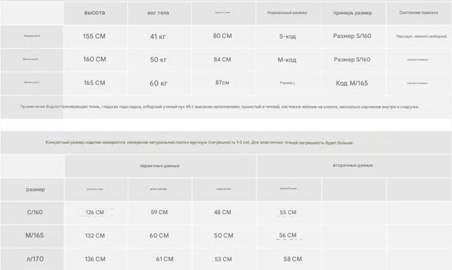Select the S-код size cell

click(x=287, y=36)
